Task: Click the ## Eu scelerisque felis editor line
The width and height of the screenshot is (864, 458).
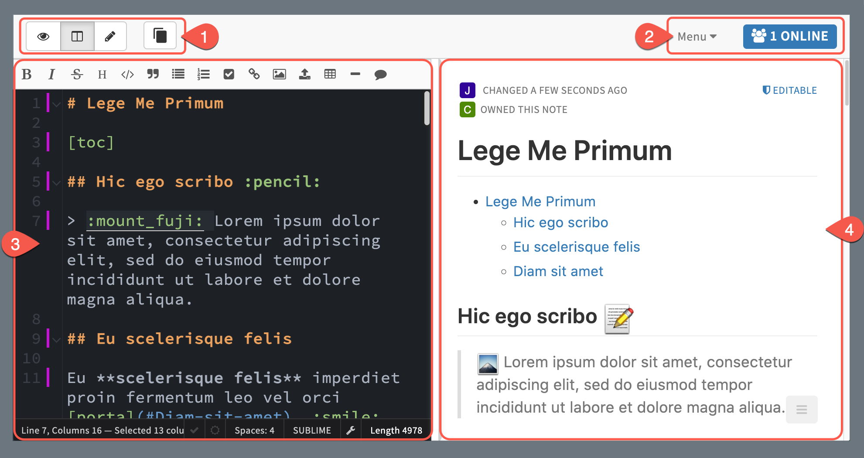Action: tap(180, 339)
